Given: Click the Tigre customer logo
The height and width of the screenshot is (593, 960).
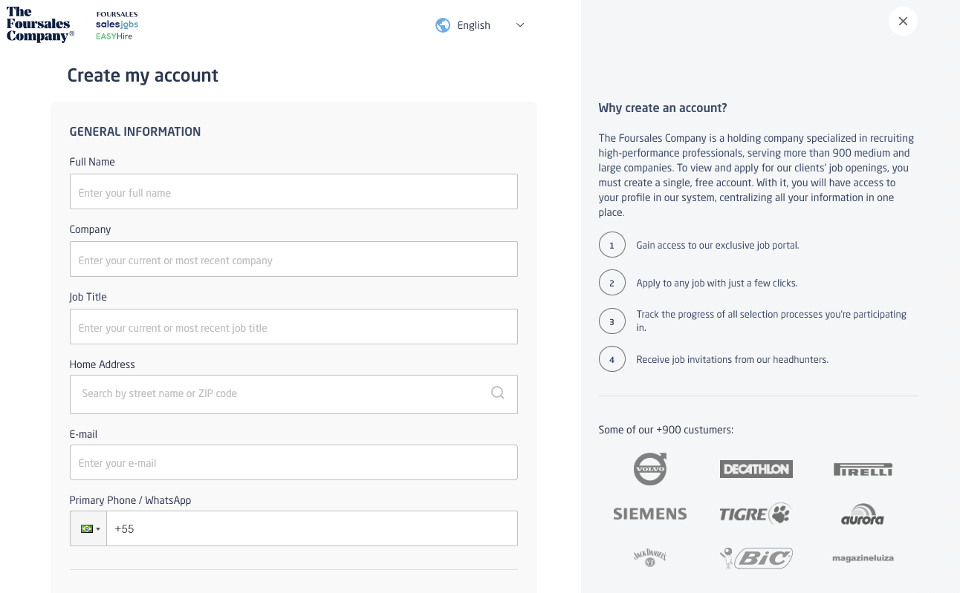Looking at the screenshot, I should coord(756,514).
